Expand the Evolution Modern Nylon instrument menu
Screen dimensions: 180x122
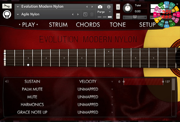click(x=18, y=7)
